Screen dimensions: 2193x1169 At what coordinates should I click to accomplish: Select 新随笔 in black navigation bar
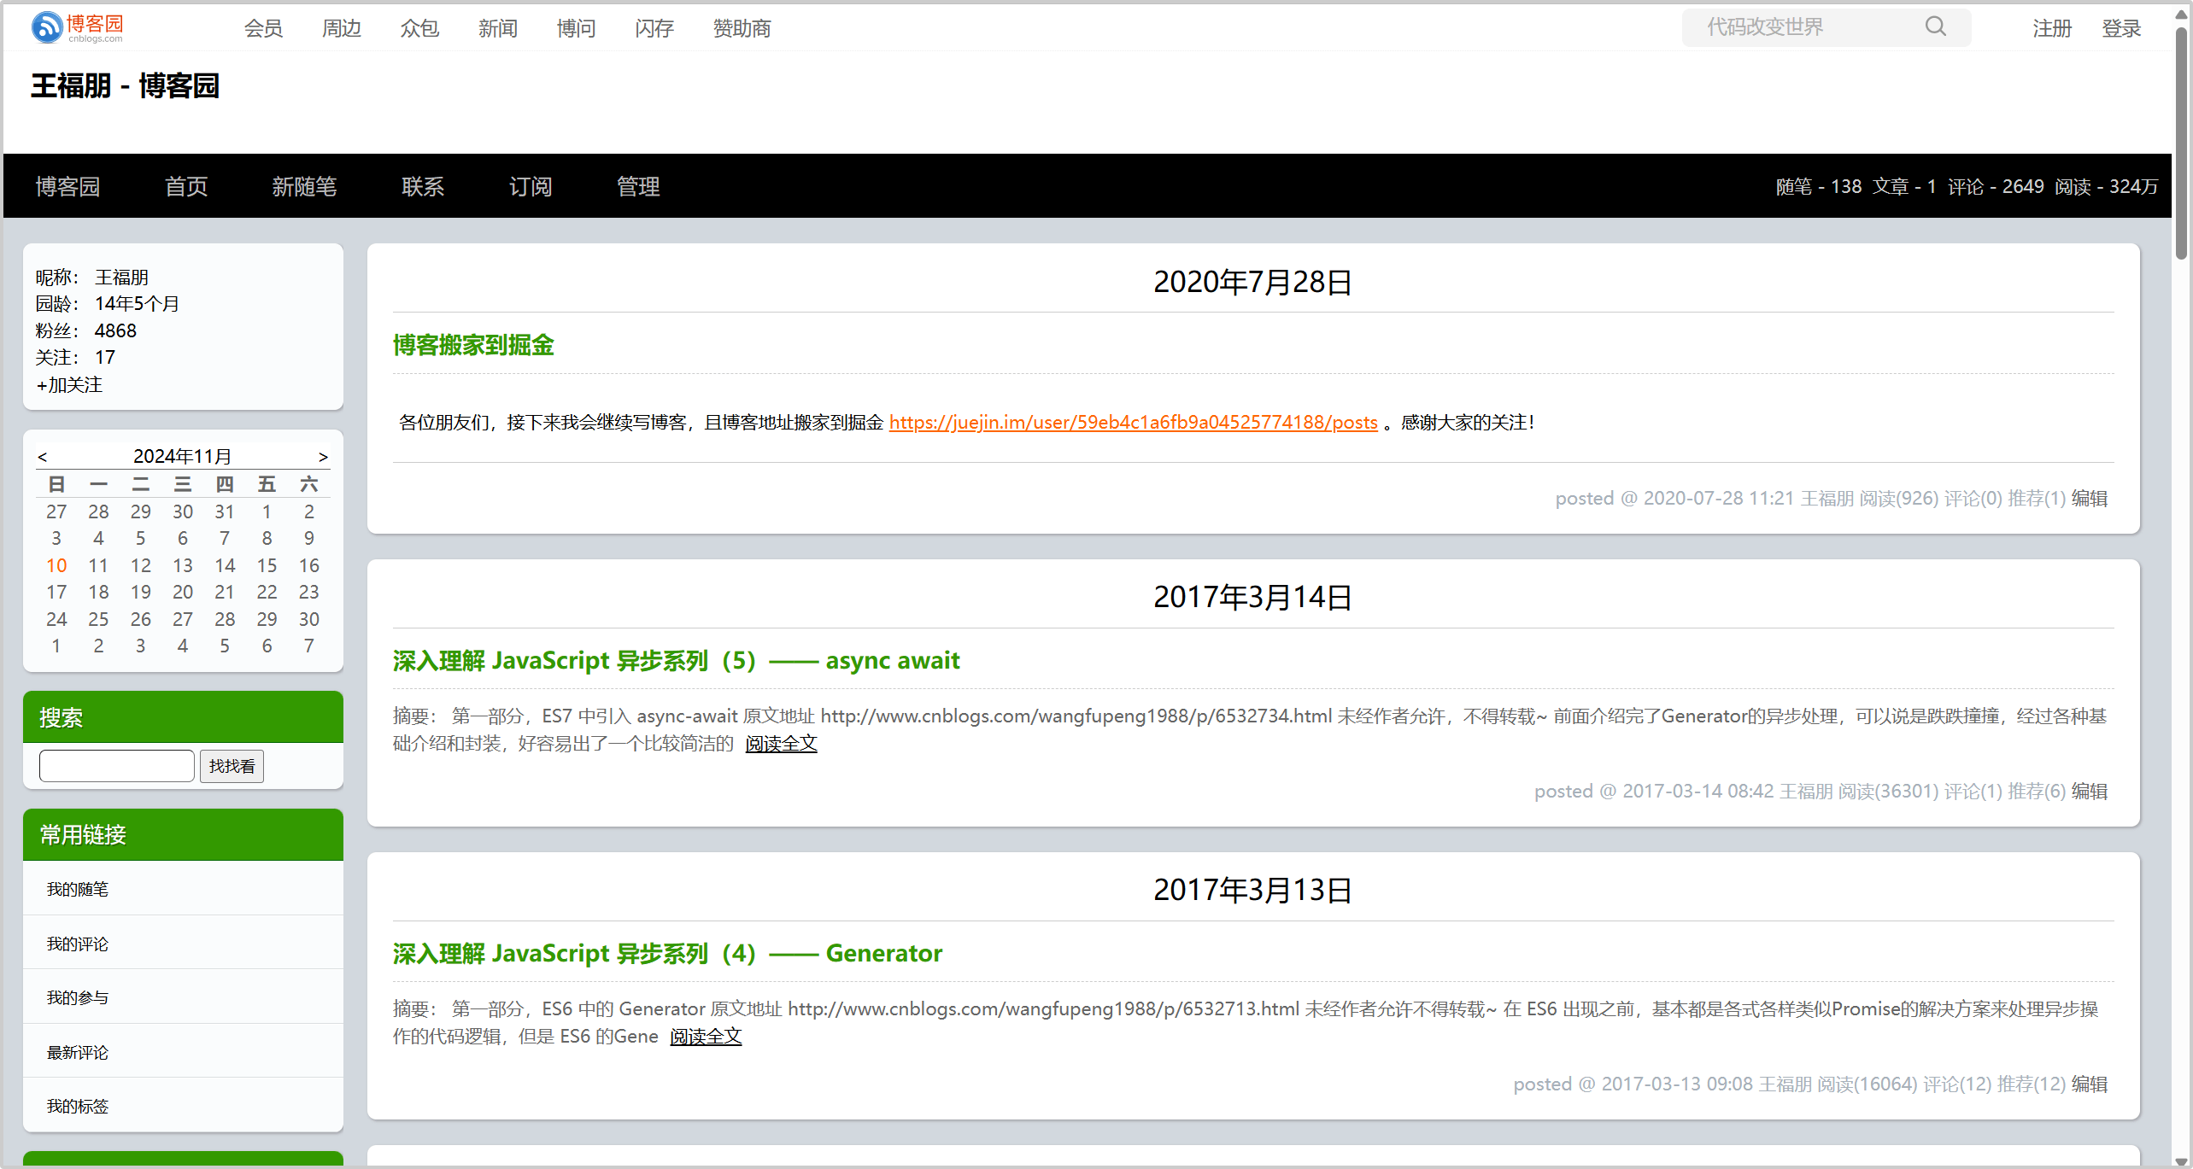pos(304,186)
